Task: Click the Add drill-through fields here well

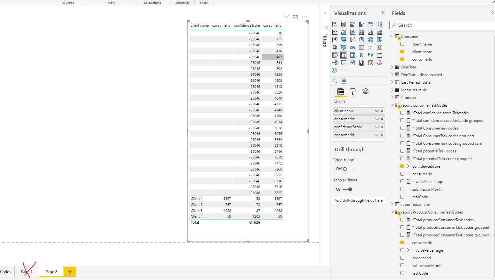Action: (358, 200)
